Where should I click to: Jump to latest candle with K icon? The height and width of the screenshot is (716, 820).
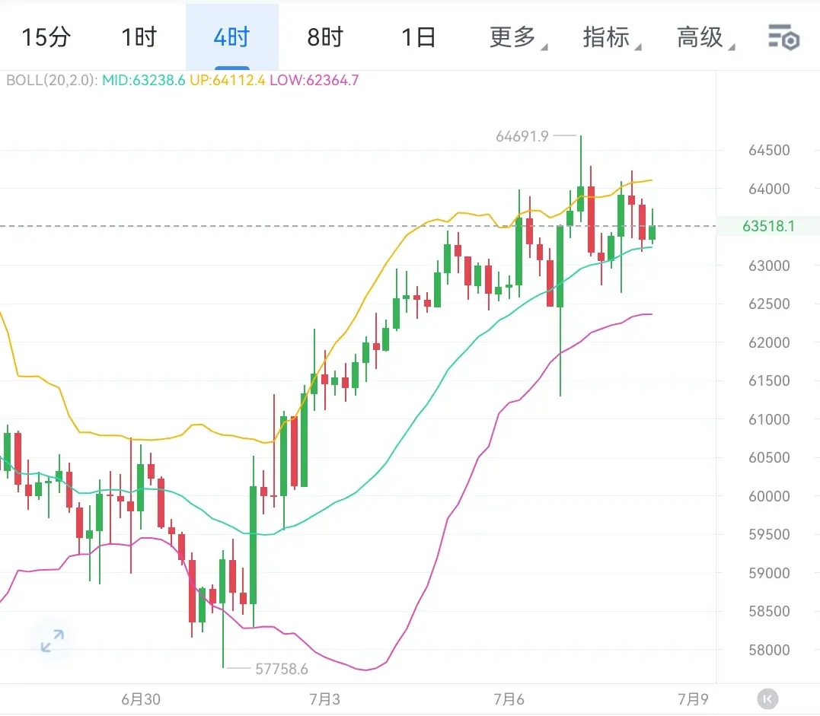pyautogui.click(x=767, y=698)
